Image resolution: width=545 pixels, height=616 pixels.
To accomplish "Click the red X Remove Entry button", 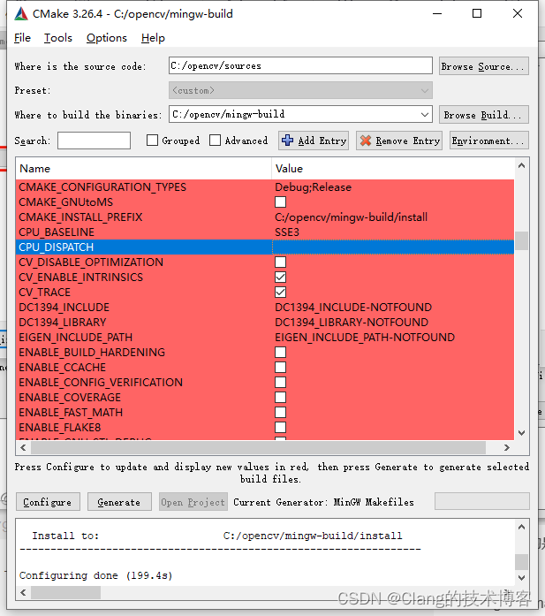I will pos(399,141).
